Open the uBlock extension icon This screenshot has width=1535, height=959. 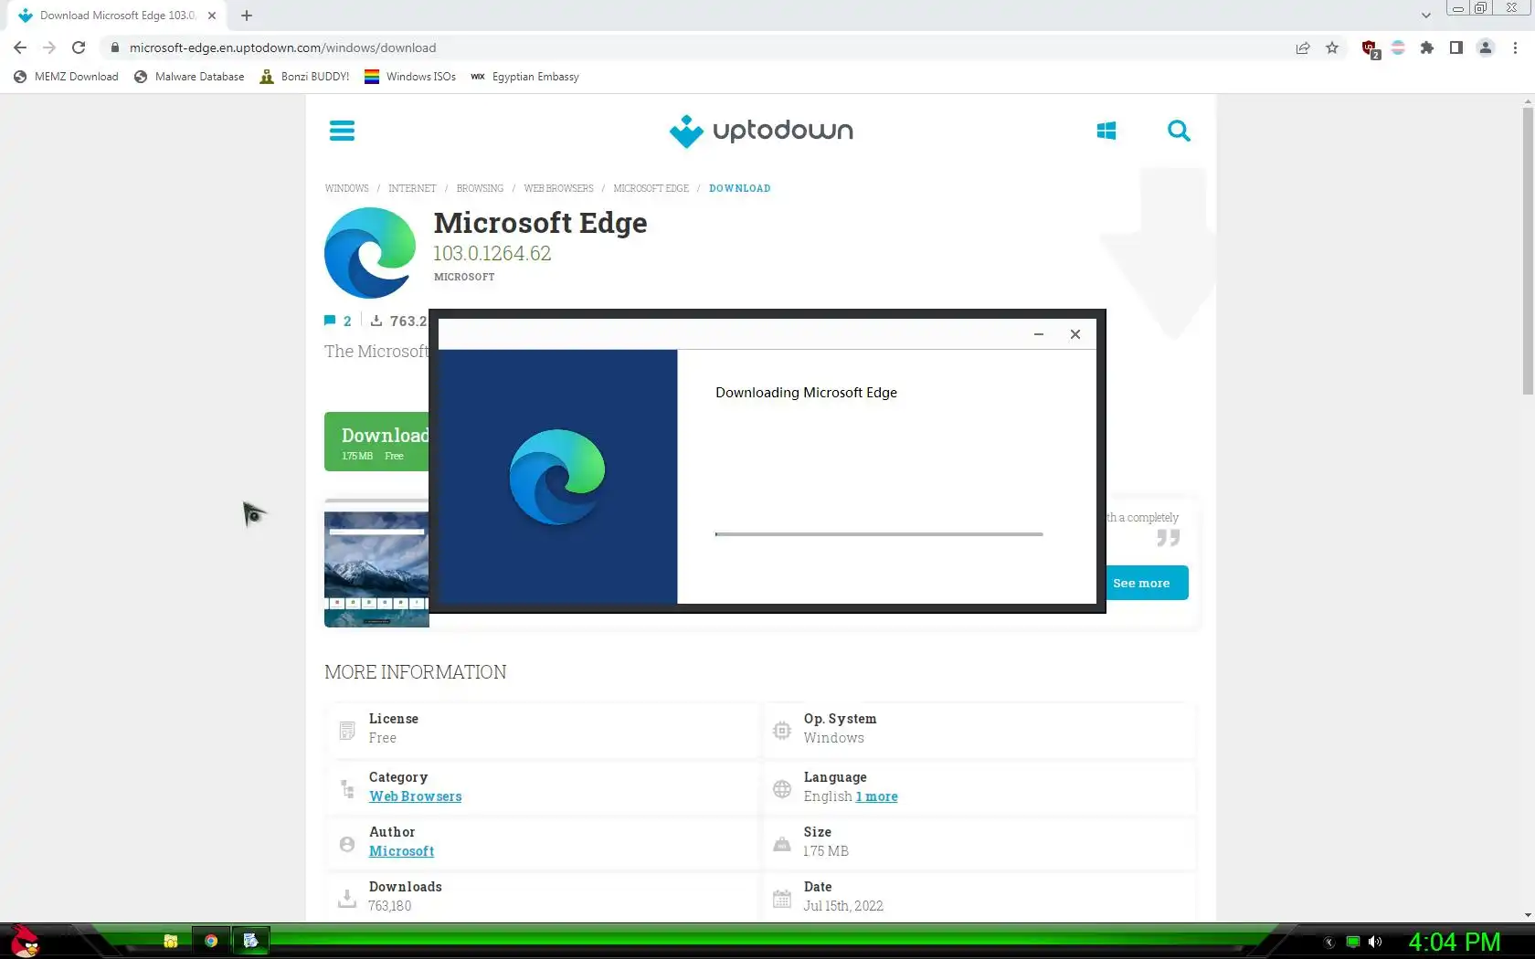click(1370, 48)
